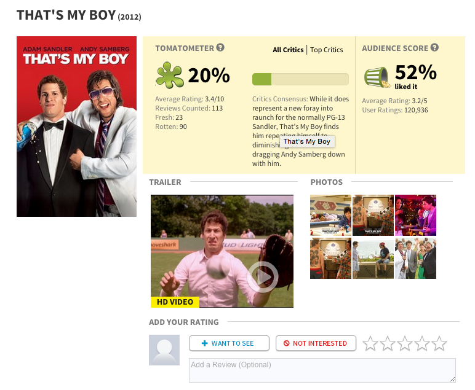The height and width of the screenshot is (390, 475).
Task: Click the green rotten splat icon
Action: pos(169,76)
